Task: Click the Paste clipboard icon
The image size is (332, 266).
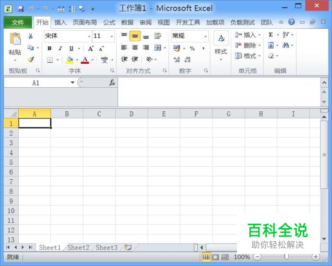Action: coord(15,39)
